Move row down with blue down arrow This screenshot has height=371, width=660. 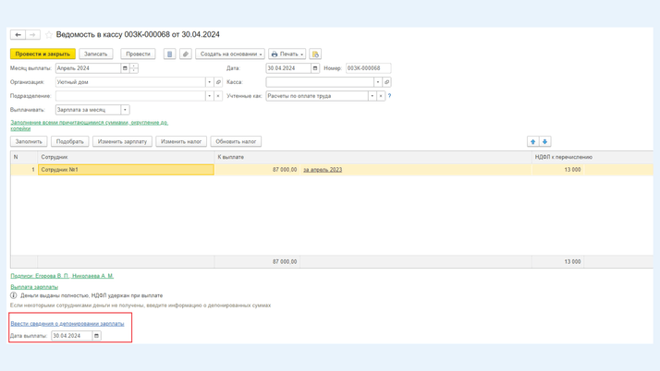[544, 141]
